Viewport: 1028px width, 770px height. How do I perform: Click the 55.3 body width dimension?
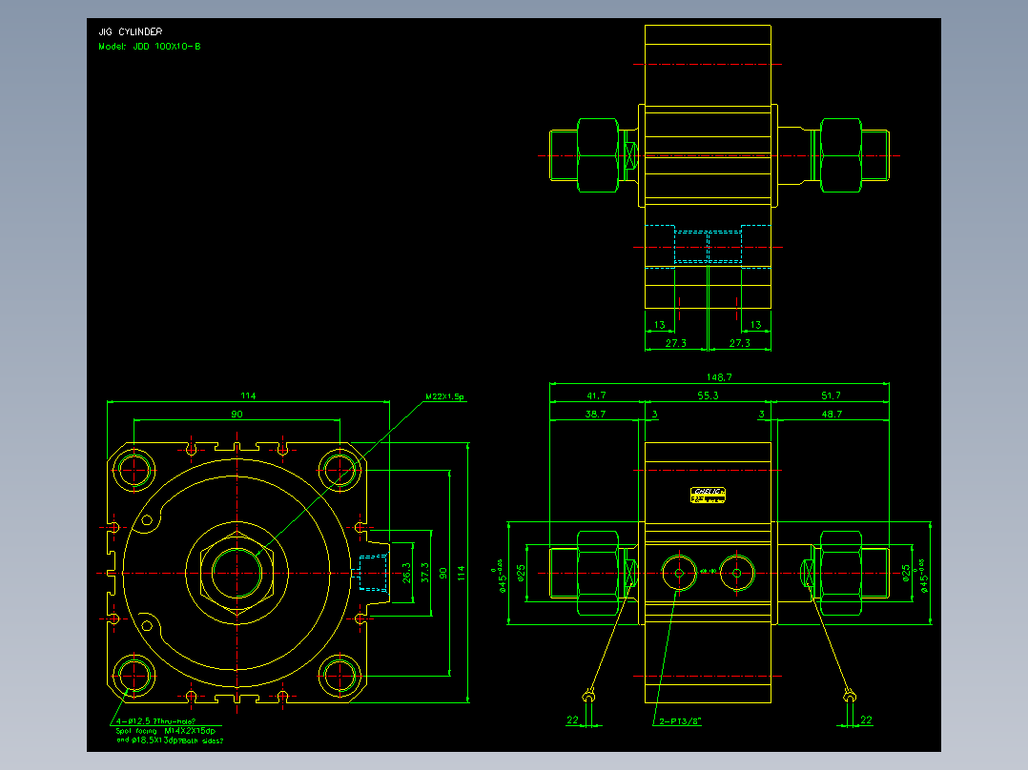click(x=708, y=395)
